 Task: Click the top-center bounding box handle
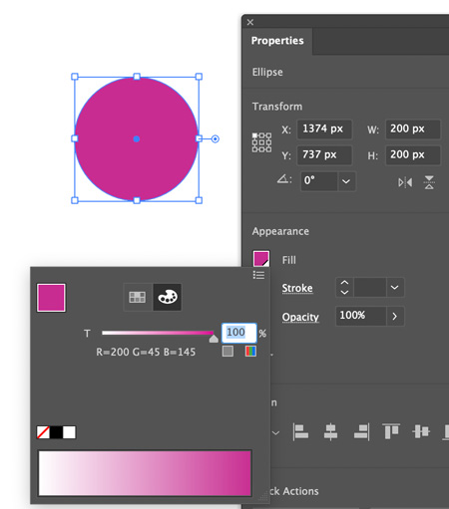pos(137,77)
